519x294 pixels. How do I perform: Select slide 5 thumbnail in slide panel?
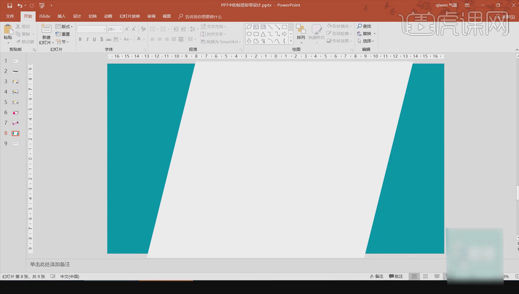pyautogui.click(x=15, y=102)
